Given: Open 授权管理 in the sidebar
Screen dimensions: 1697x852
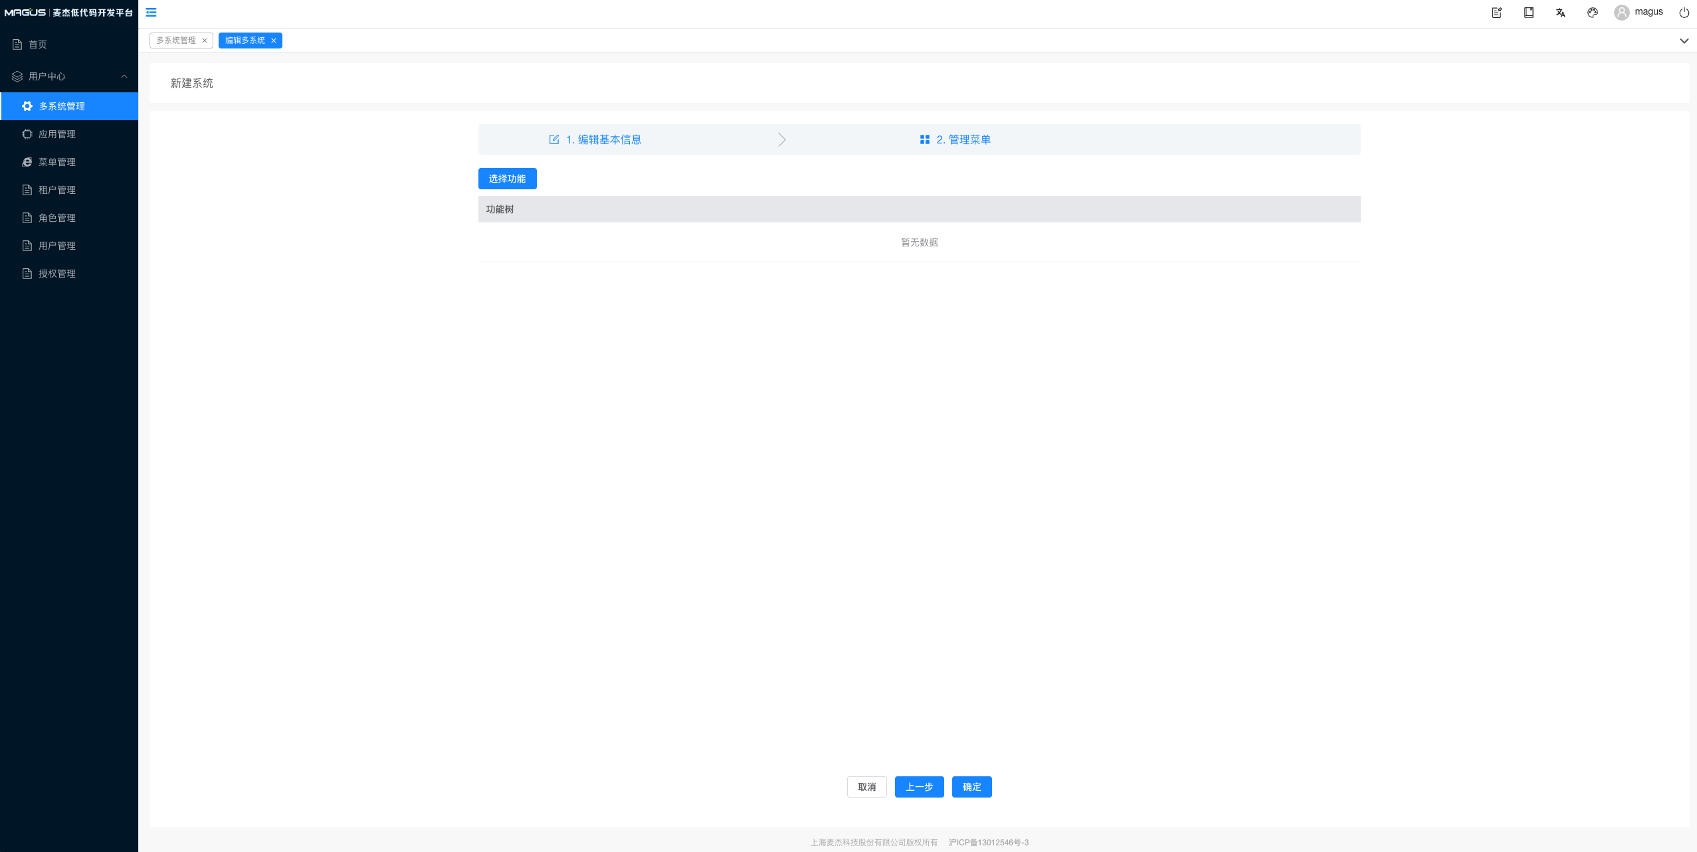Looking at the screenshot, I should pos(69,274).
